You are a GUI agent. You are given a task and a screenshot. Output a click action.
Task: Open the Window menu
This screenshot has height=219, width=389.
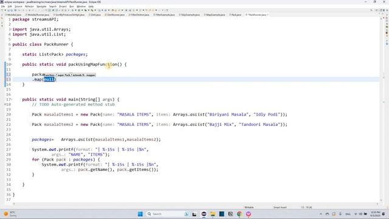tap(81, 7)
